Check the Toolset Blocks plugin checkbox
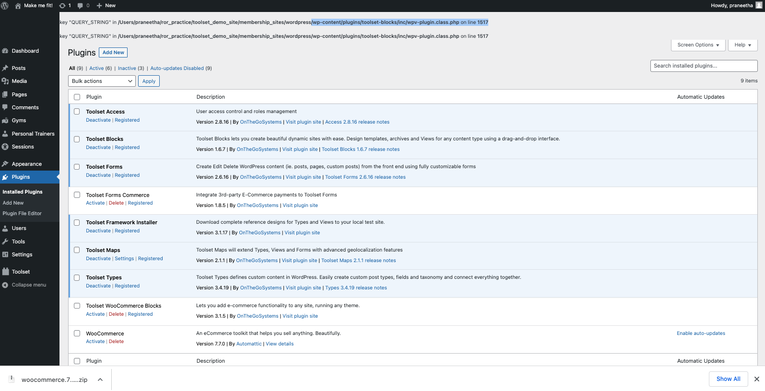 [77, 139]
